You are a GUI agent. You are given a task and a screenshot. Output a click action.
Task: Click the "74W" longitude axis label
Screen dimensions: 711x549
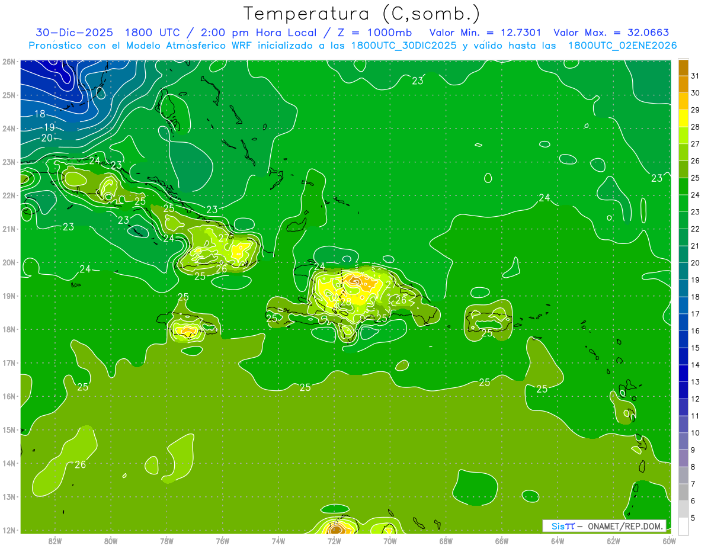pyautogui.click(x=278, y=541)
